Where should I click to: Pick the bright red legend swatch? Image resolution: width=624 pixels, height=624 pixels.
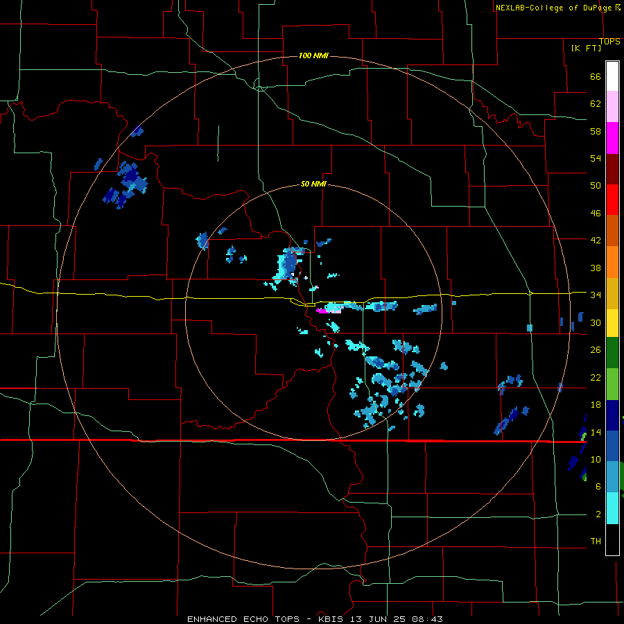[x=612, y=200]
